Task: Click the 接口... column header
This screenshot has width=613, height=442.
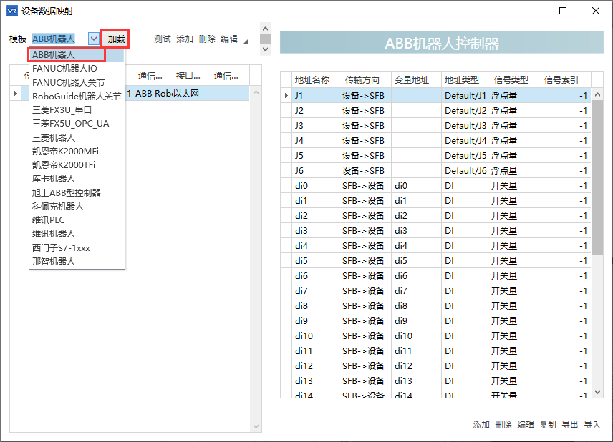Action: click(192, 75)
